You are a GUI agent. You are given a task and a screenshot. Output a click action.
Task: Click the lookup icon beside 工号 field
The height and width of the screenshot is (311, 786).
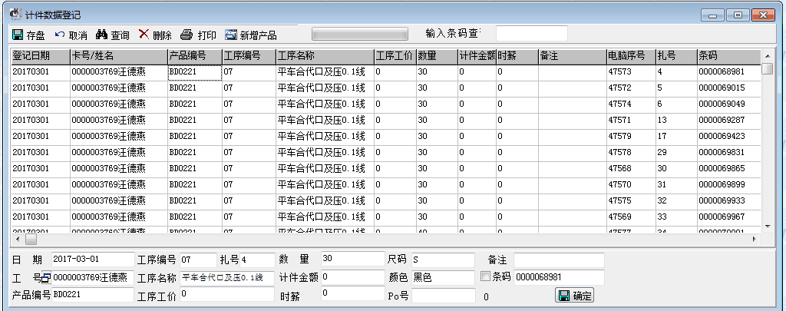[46, 277]
